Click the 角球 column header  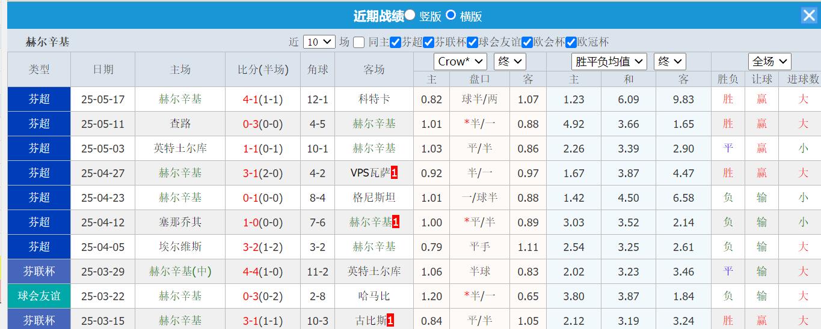(x=318, y=70)
